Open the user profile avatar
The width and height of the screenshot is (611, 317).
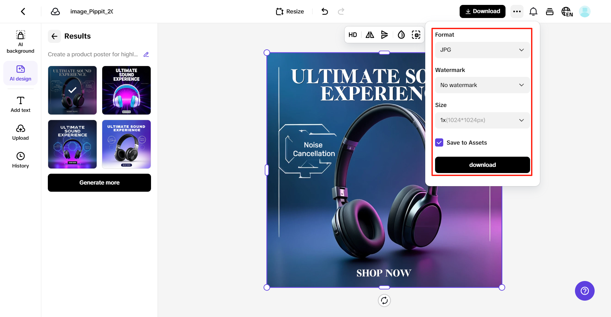click(x=585, y=11)
